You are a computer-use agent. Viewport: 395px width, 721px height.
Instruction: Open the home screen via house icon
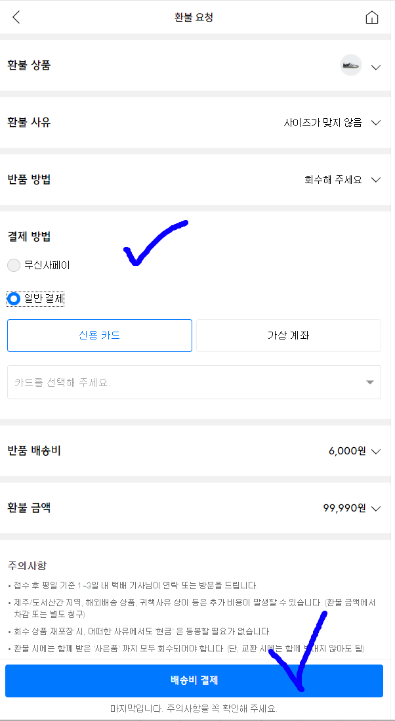(x=372, y=17)
